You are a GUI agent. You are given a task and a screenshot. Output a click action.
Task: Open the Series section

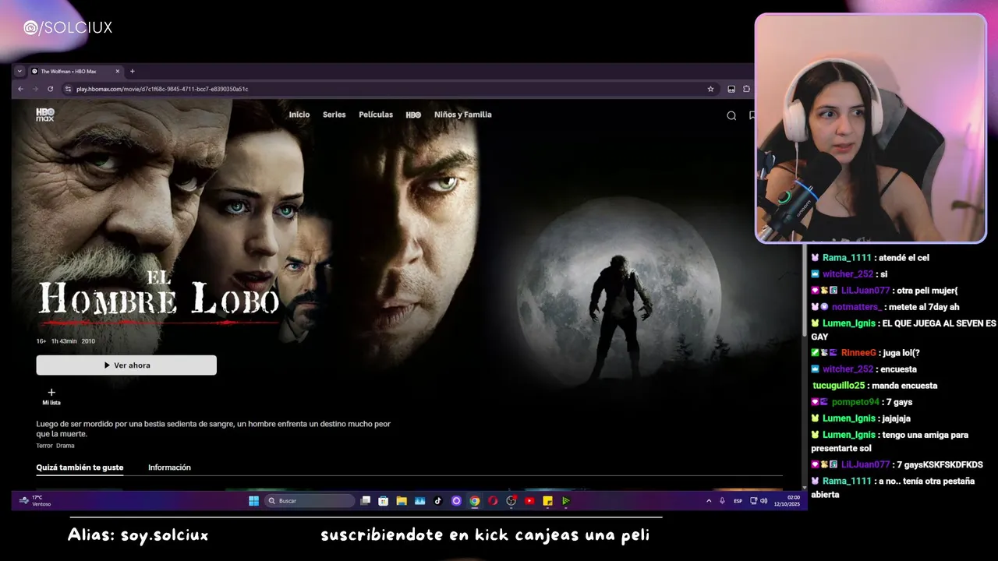tap(334, 115)
